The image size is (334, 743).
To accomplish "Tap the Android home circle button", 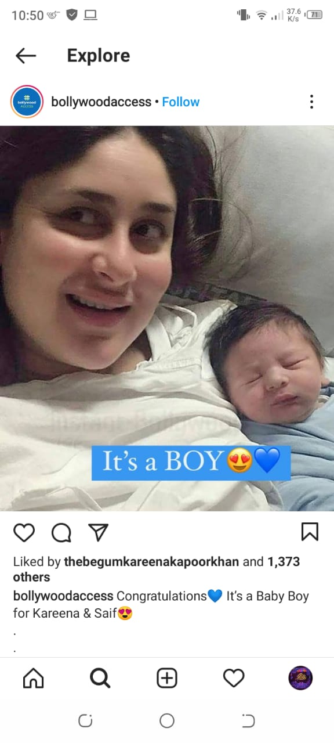I will [x=167, y=721].
